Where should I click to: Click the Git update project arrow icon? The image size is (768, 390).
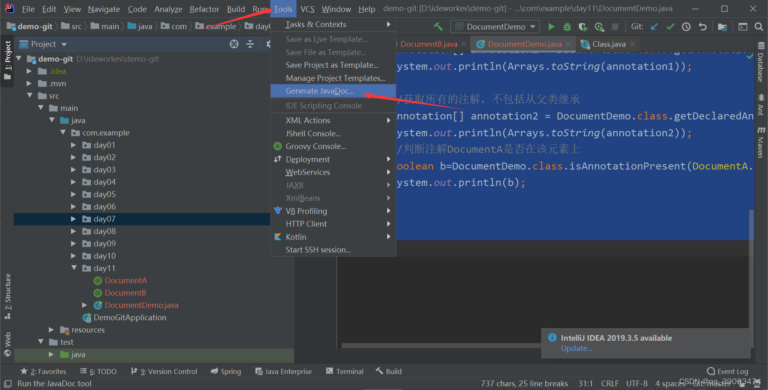click(x=655, y=27)
